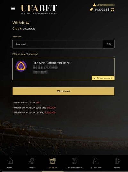This screenshot has height=172, width=128.
Task: Click the Logout label text
Action: tap(117, 168)
